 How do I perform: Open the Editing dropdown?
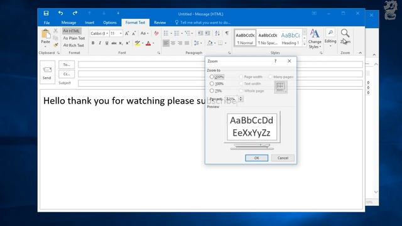[330, 38]
